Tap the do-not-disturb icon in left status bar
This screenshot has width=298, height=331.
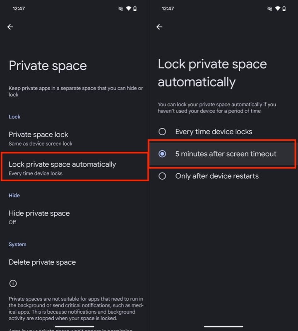120,7
